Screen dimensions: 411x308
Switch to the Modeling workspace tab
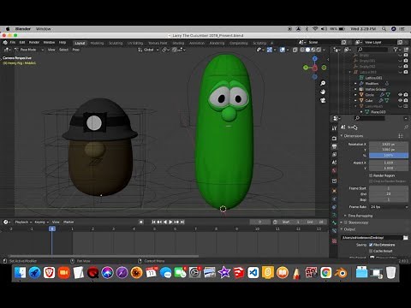[97, 43]
